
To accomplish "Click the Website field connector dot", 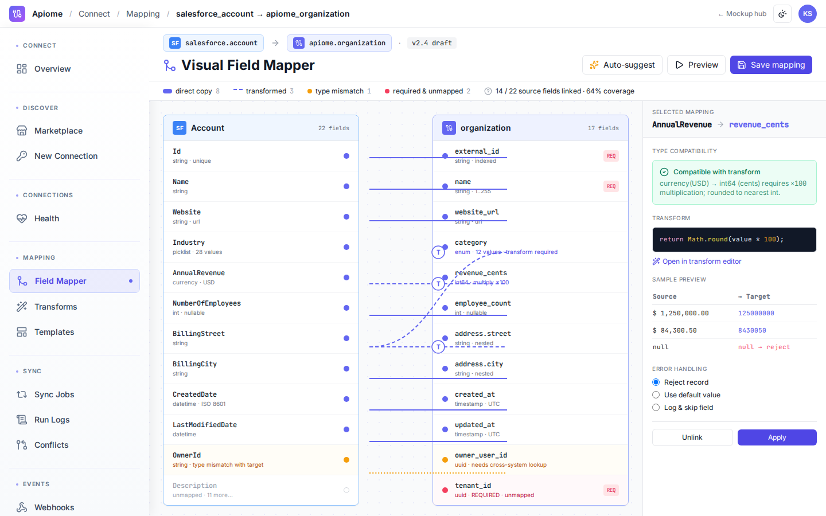I will [346, 217].
